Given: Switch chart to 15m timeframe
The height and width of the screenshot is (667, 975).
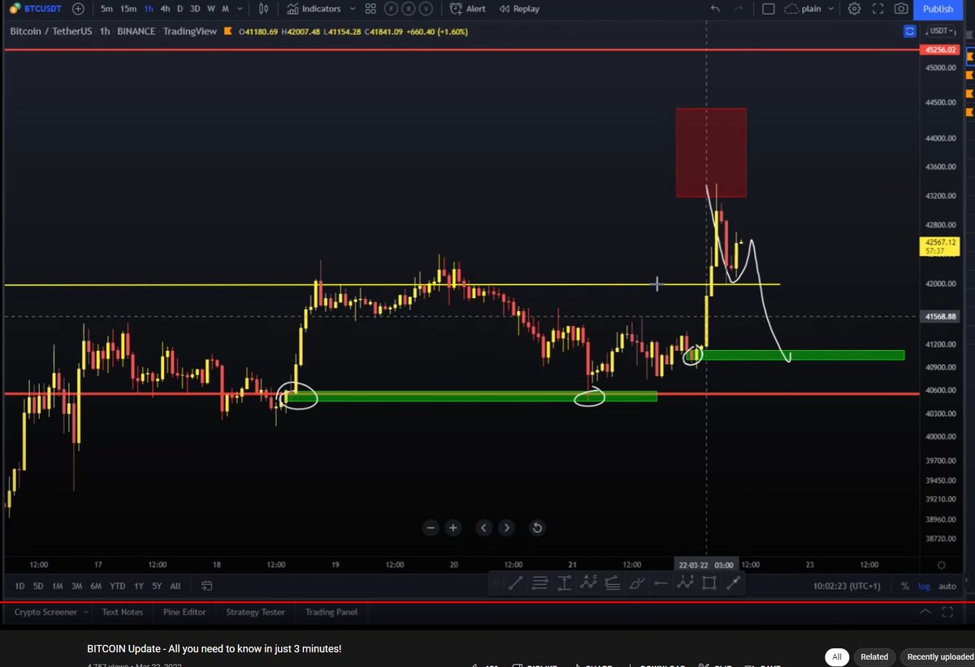Looking at the screenshot, I should [x=128, y=9].
